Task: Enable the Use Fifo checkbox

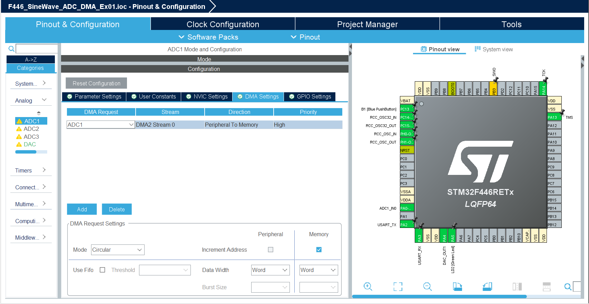Action: click(x=102, y=270)
